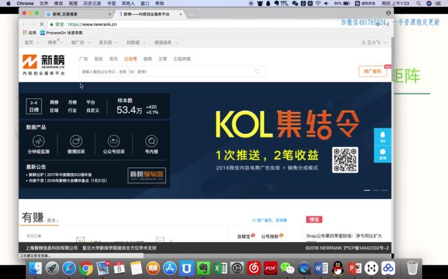Select the 报告 search category tab

click(99, 59)
